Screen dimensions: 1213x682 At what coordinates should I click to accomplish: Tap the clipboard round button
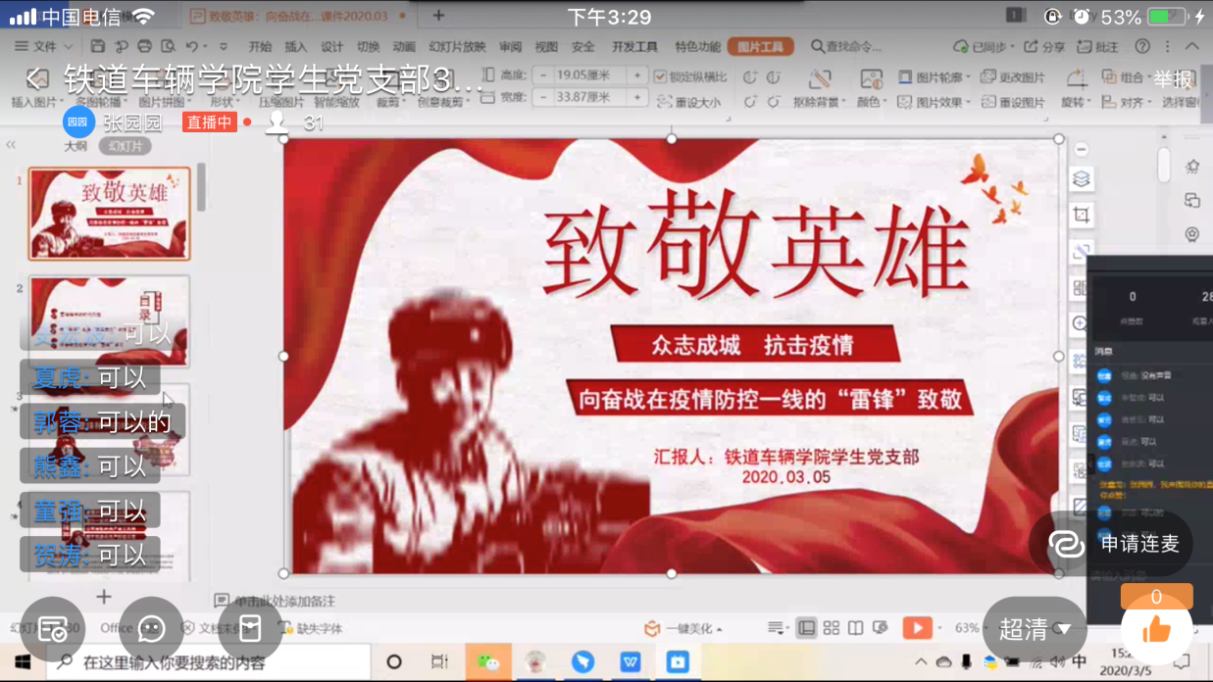(x=250, y=629)
